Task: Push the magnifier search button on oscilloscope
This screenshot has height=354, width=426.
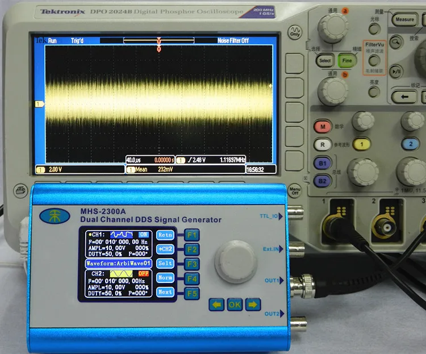Action: (396, 43)
